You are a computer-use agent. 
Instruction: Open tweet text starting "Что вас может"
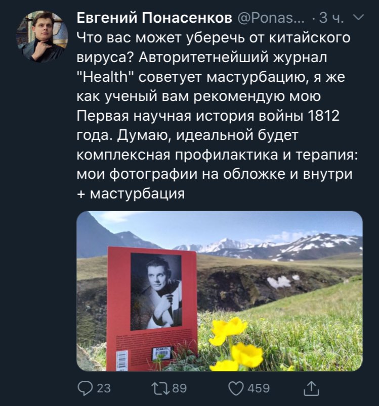(218, 115)
